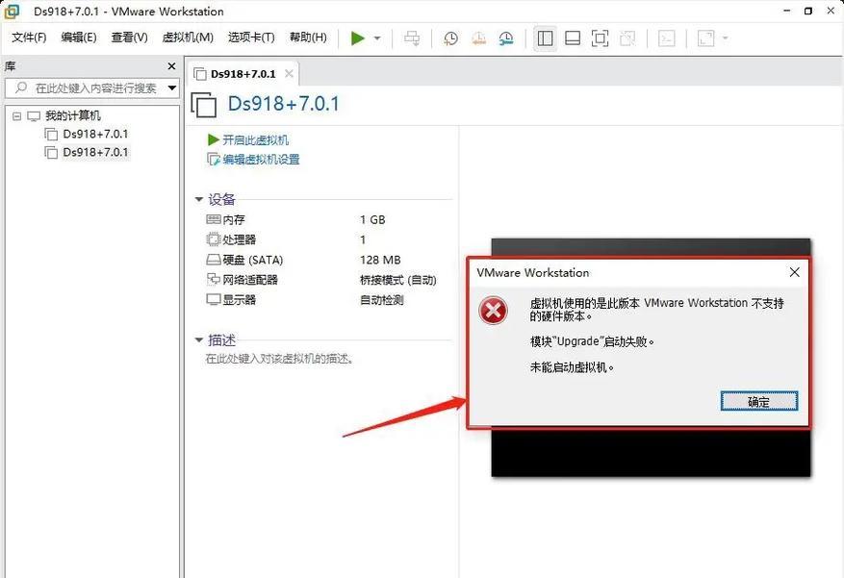The image size is (844, 578).
Task: Select the highlighted second Ds918+7.0.1 tree entry
Action: tap(95, 152)
